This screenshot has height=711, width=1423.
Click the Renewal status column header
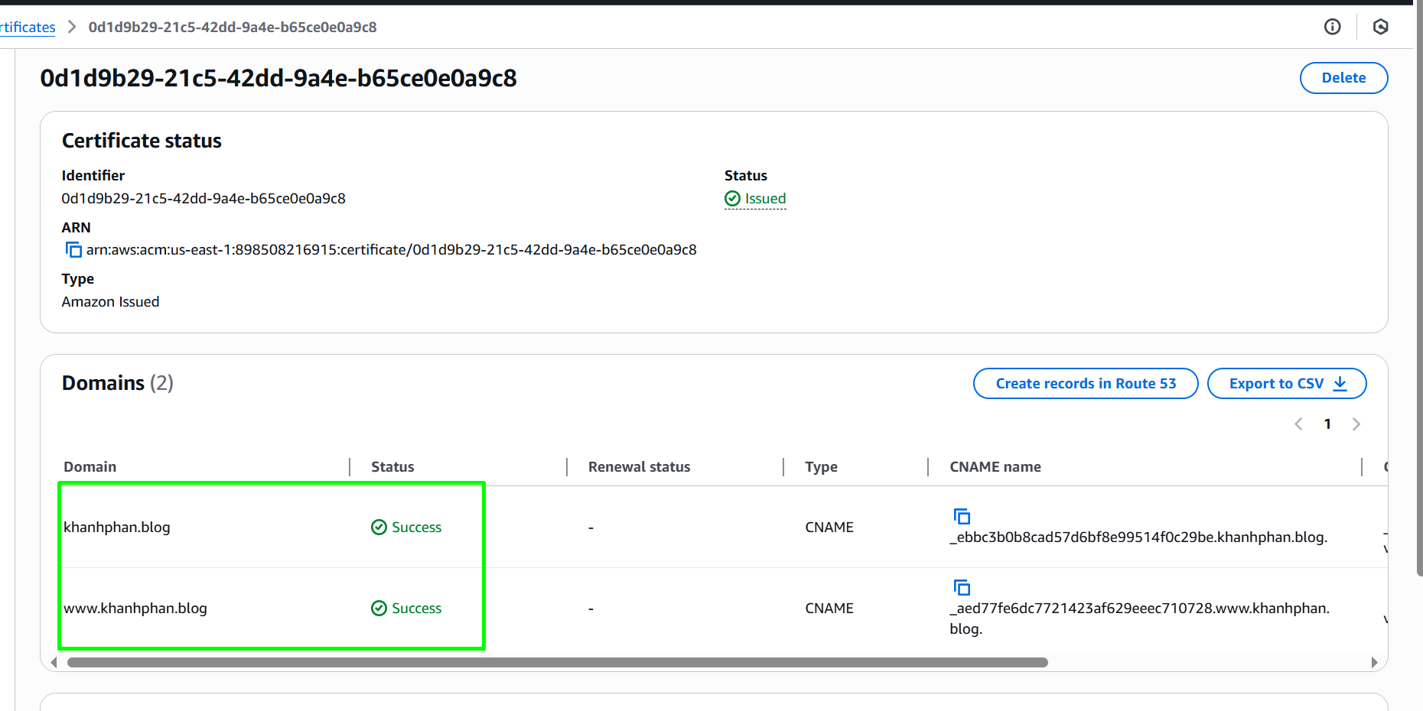pos(639,466)
